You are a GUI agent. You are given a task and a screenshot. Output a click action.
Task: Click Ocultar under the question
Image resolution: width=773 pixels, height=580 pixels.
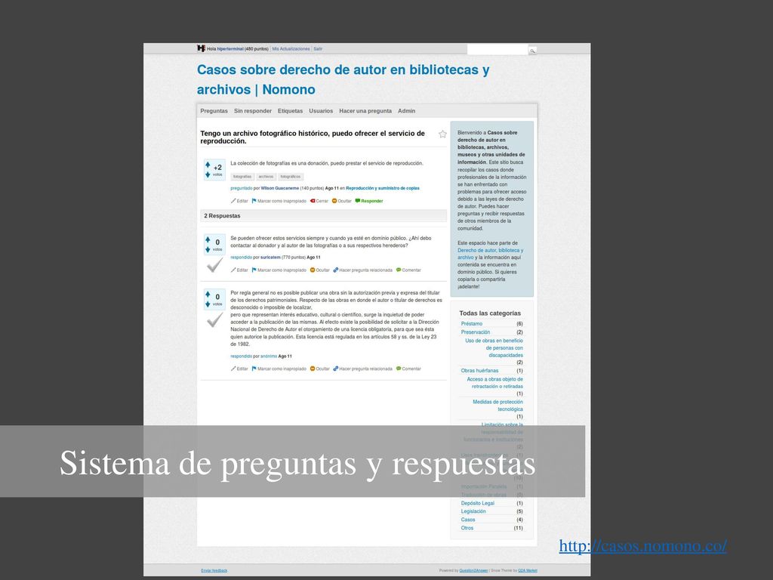pos(342,201)
